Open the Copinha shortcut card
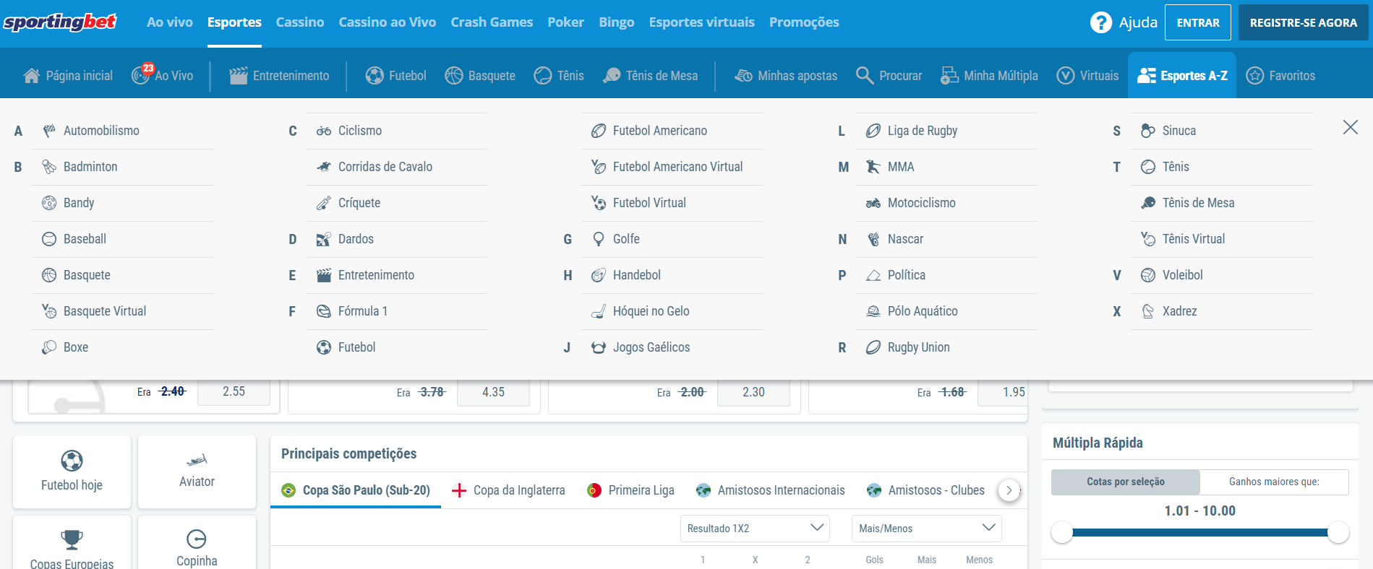 coord(197,543)
